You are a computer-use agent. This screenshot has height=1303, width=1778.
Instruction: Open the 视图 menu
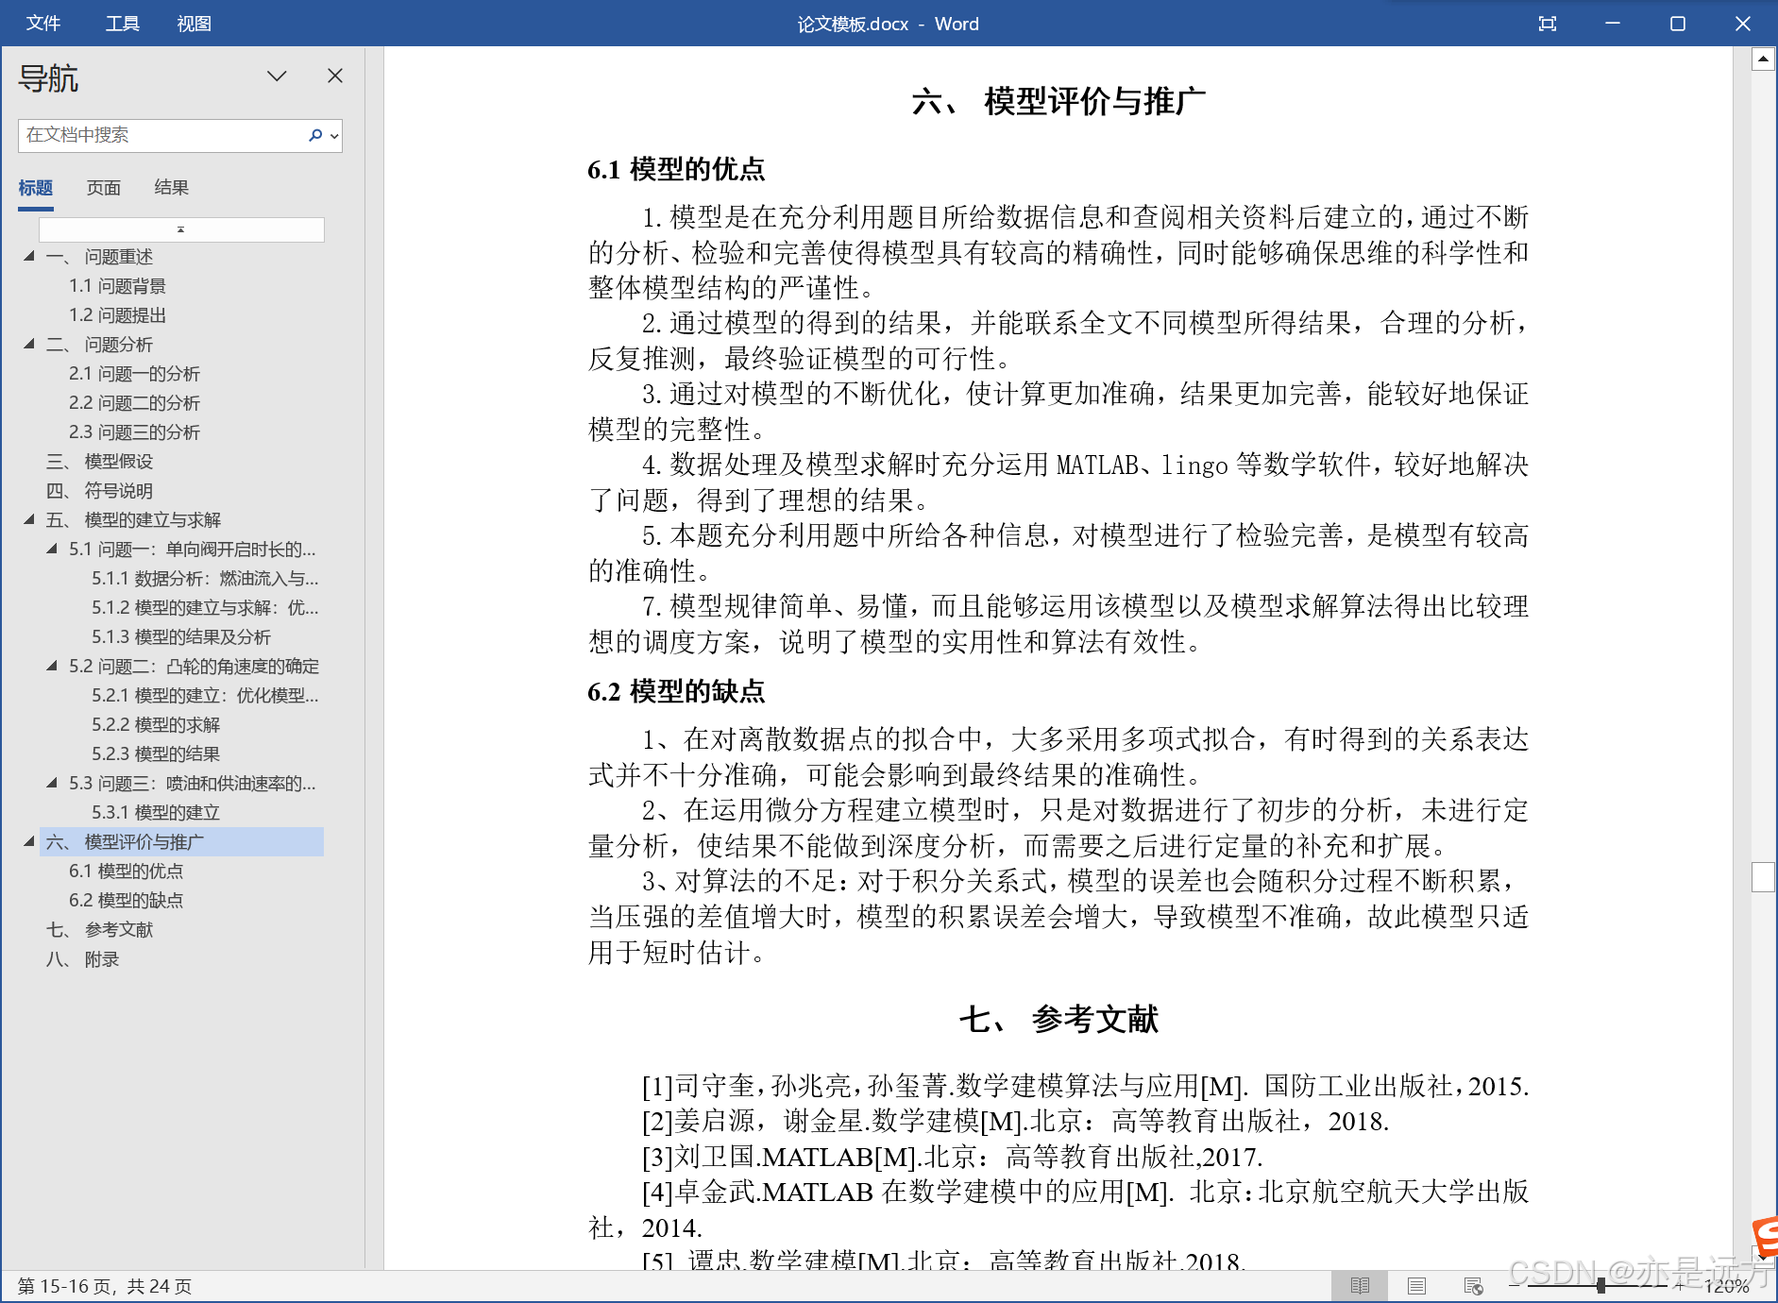(x=195, y=24)
